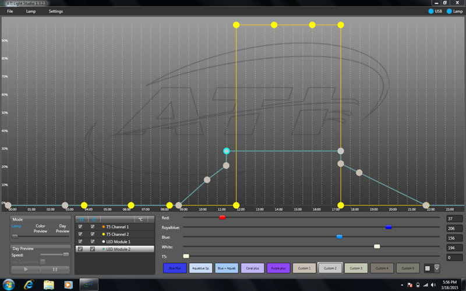Click the Day Preview Speed slider handle
Screen dimensions: 466x291
pyautogui.click(x=66, y=254)
